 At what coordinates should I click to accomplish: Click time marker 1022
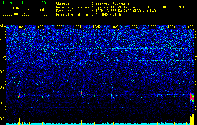pos(40,27)
